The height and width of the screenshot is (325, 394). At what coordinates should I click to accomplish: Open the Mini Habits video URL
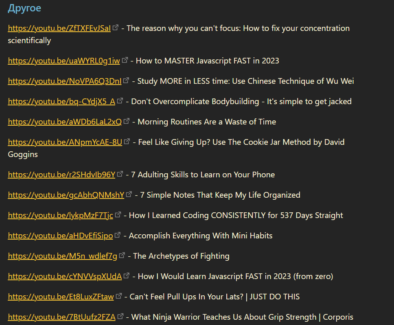pos(60,236)
